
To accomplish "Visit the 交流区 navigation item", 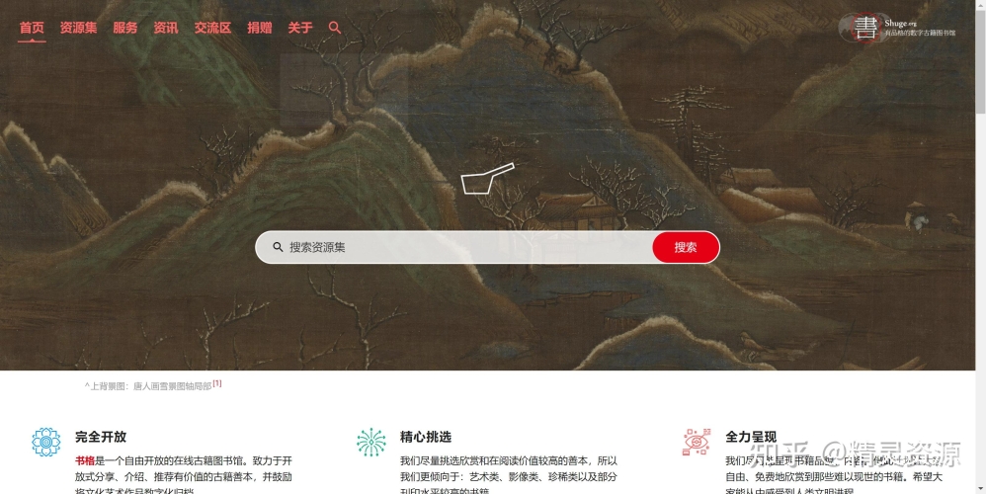I will point(212,28).
